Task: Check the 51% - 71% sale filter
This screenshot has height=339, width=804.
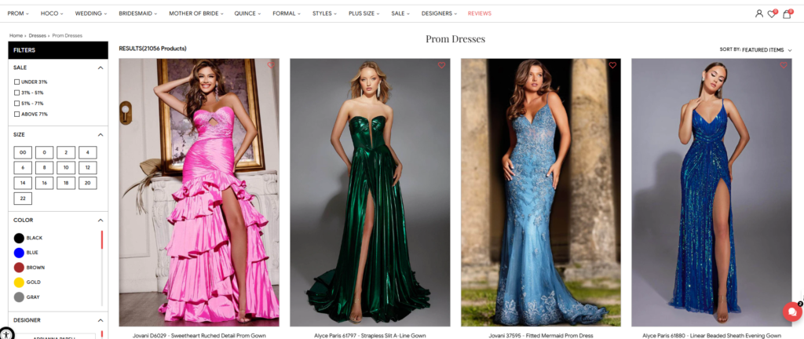Action: pos(17,104)
